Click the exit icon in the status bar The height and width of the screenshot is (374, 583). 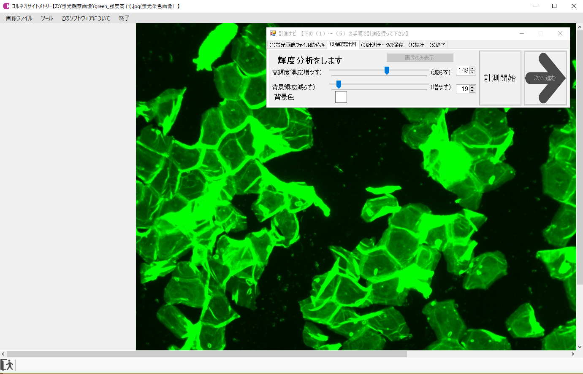pos(7,365)
